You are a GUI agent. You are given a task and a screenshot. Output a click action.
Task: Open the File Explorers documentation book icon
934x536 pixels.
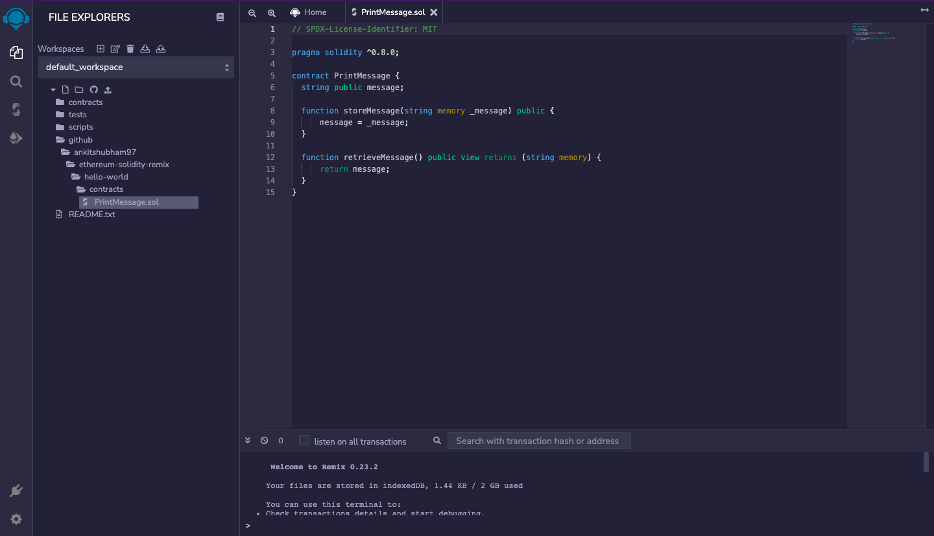(x=220, y=17)
